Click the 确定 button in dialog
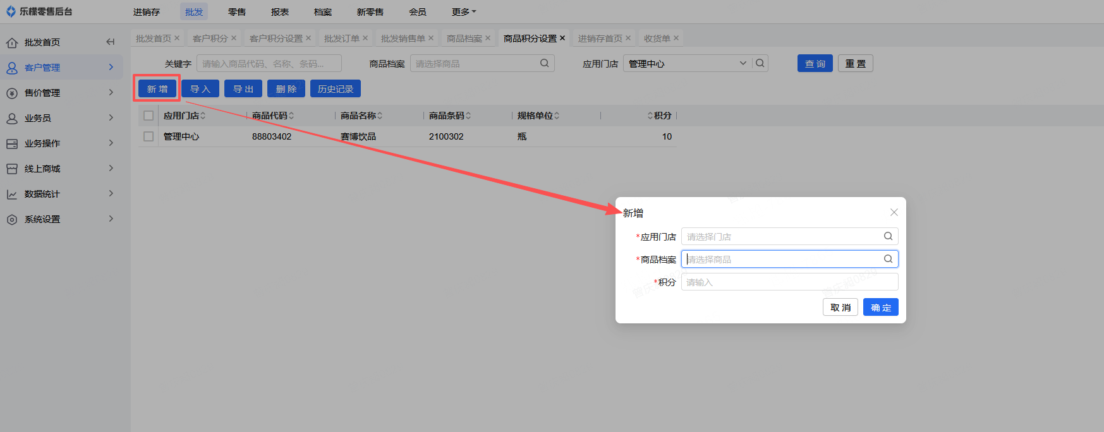Viewport: 1104px width, 432px height. click(880, 308)
